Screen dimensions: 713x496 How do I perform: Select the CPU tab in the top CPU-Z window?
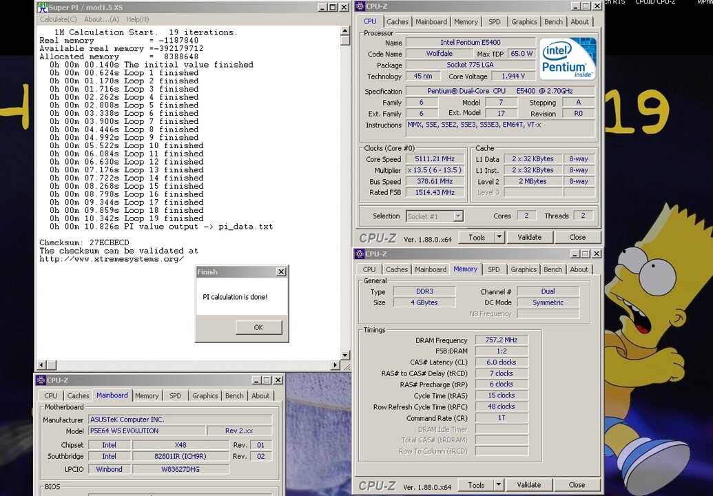coord(370,21)
